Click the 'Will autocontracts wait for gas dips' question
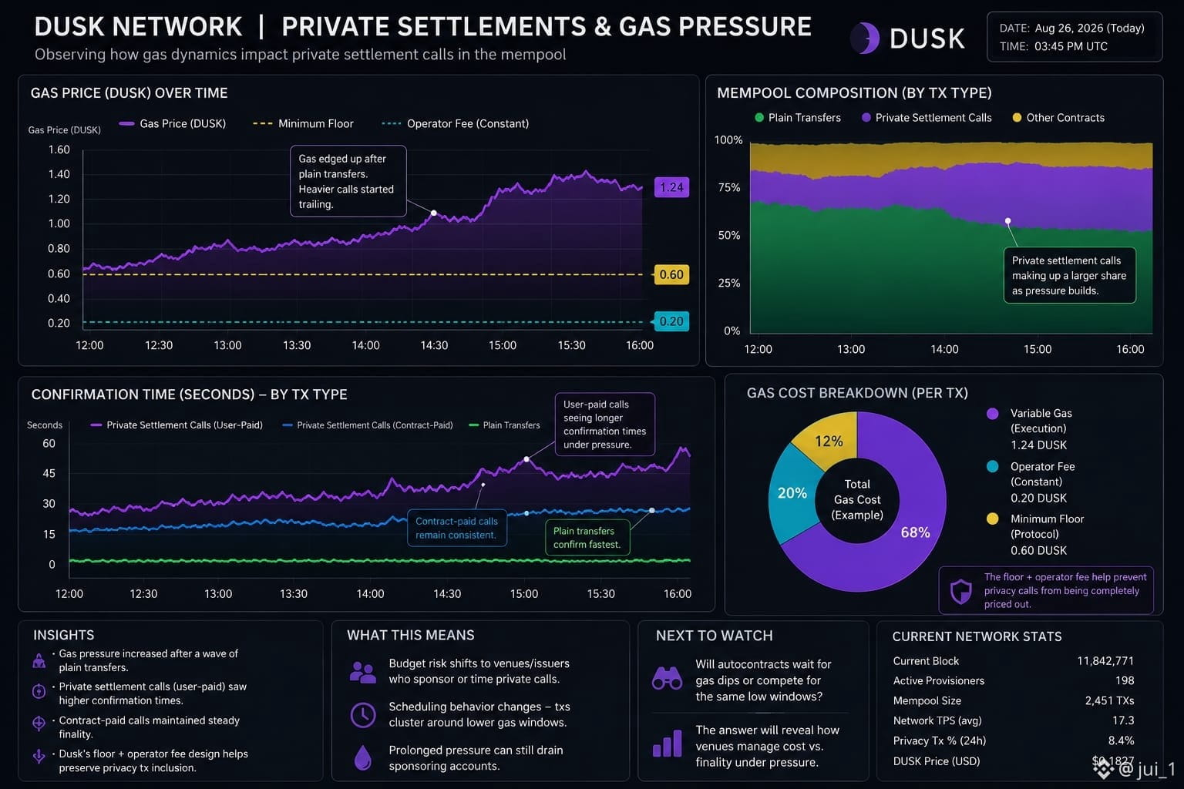The height and width of the screenshot is (789, 1184). (x=763, y=680)
